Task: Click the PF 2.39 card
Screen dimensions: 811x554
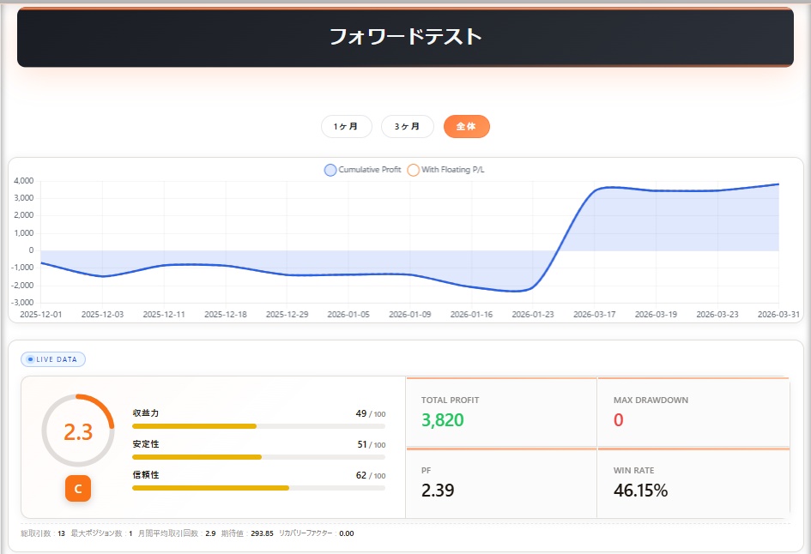Action: tap(500, 483)
